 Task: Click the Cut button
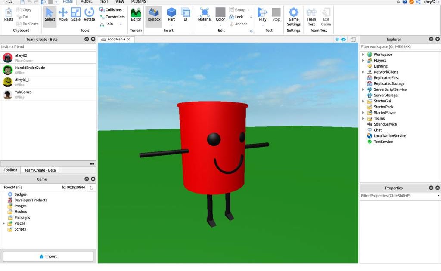[x=22, y=17]
